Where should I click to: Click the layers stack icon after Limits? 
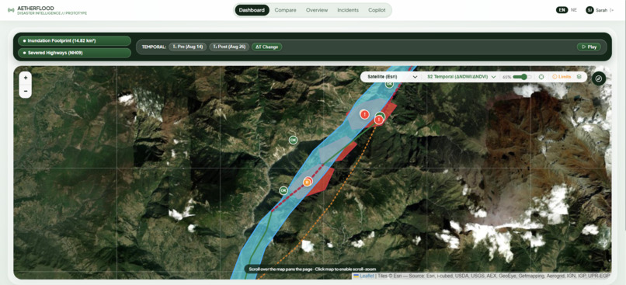579,77
